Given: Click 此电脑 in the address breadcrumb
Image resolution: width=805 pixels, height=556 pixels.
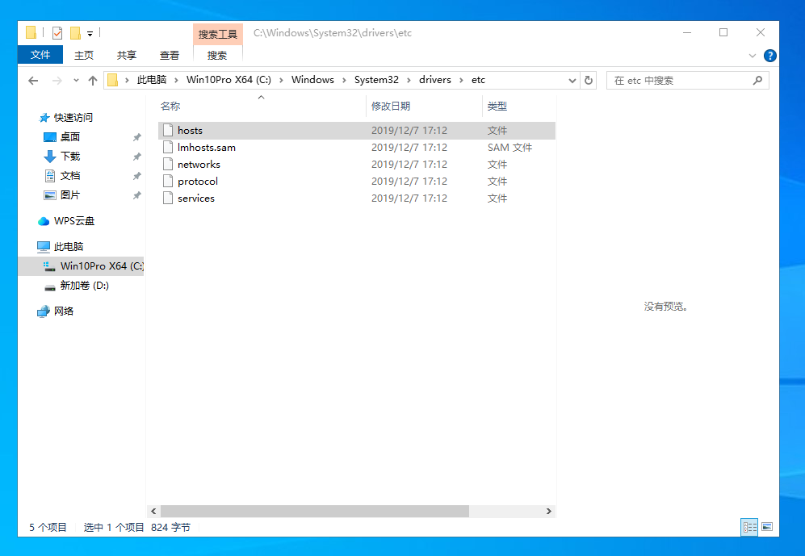Looking at the screenshot, I should [152, 80].
